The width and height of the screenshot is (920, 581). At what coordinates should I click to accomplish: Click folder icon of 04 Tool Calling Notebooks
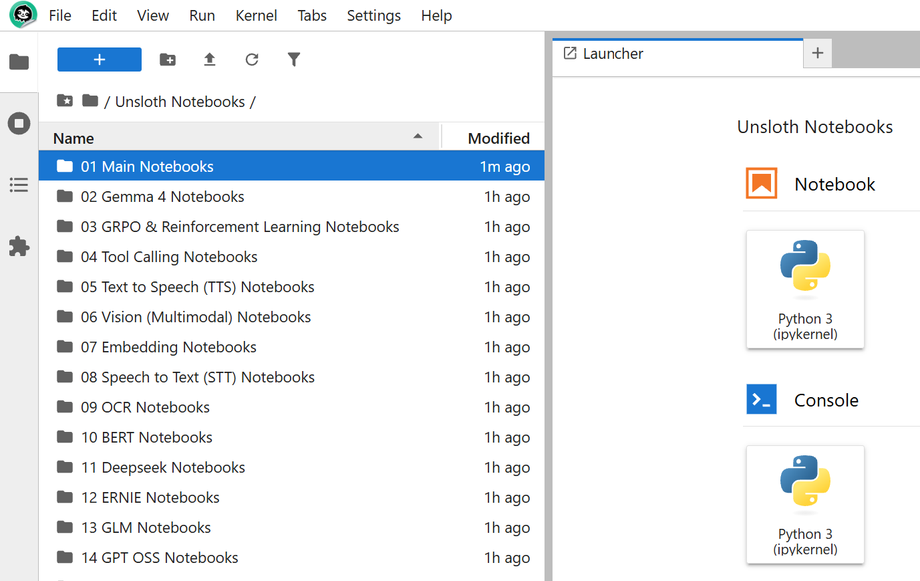coord(65,256)
